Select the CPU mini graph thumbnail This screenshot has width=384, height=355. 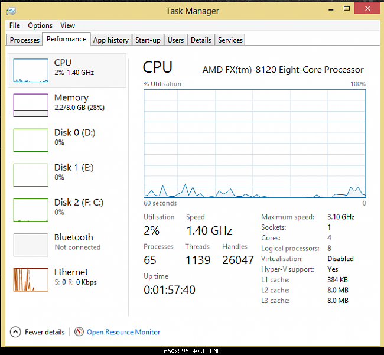(31, 70)
